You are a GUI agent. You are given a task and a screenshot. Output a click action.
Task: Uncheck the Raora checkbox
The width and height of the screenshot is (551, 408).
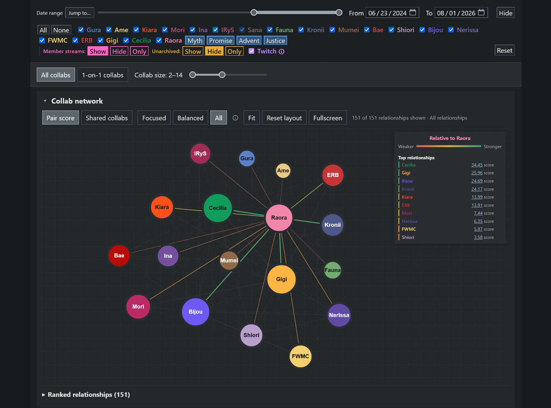[159, 40]
